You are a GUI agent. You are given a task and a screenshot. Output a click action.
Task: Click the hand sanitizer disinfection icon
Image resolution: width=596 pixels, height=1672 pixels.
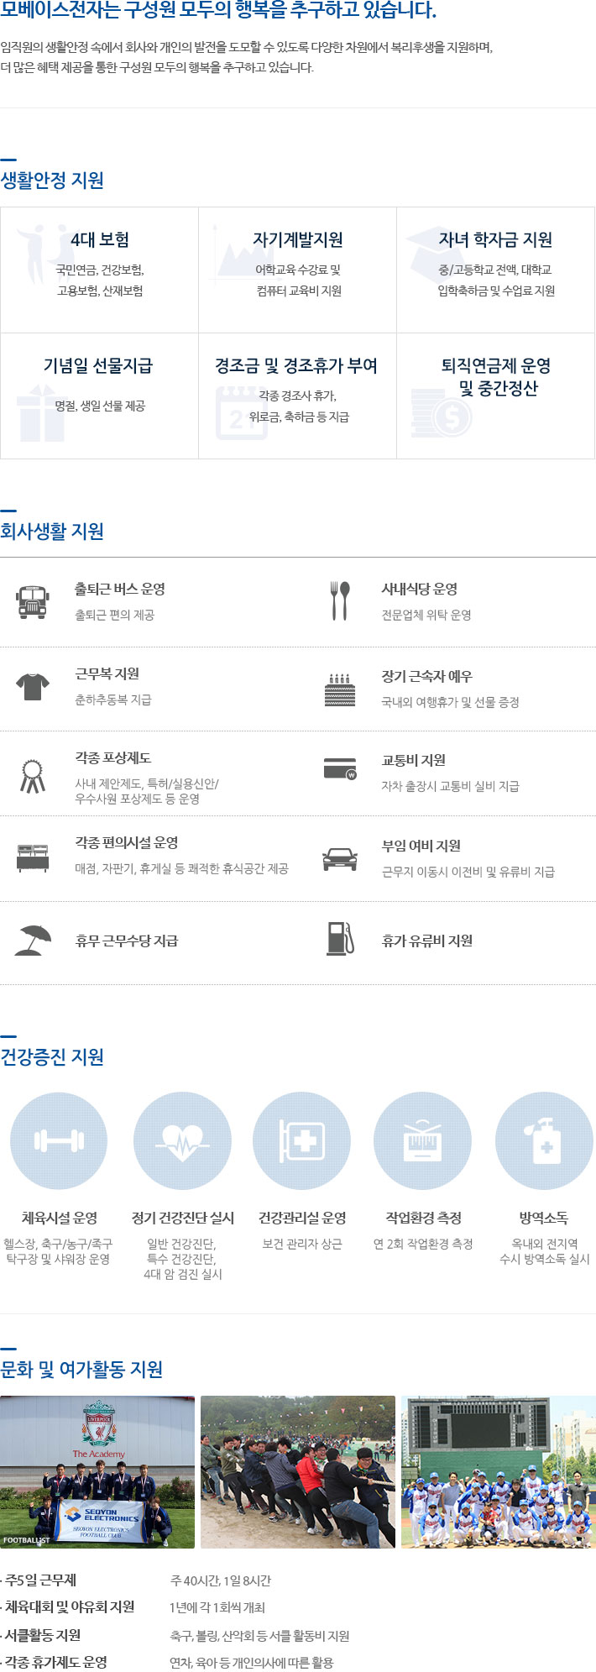point(544,1141)
